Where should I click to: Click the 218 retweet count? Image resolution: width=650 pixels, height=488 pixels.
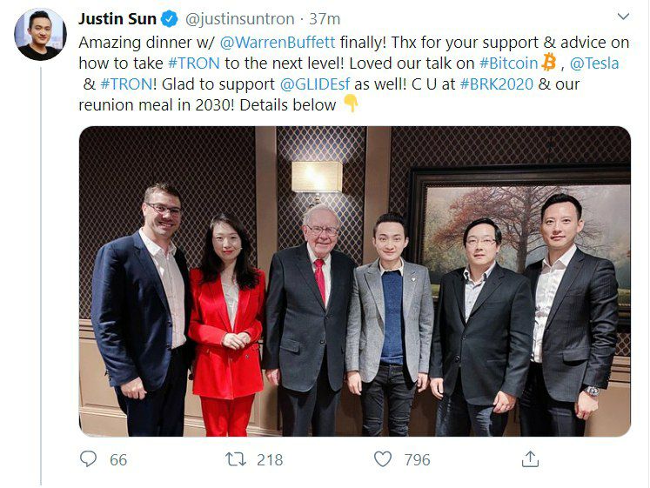point(270,459)
